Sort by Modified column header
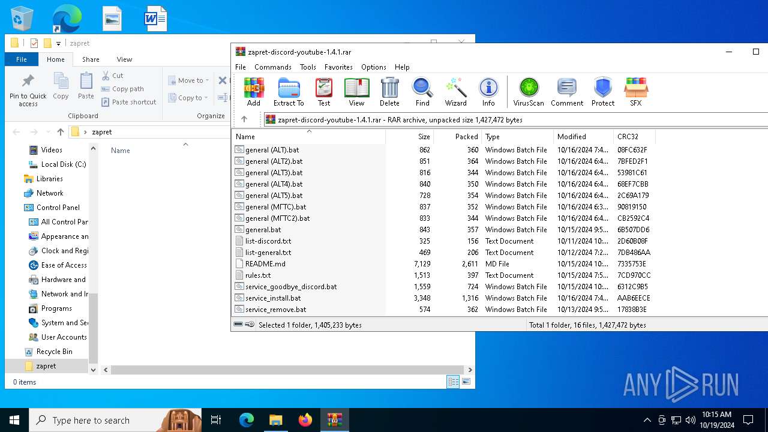768x432 pixels. pos(583,137)
